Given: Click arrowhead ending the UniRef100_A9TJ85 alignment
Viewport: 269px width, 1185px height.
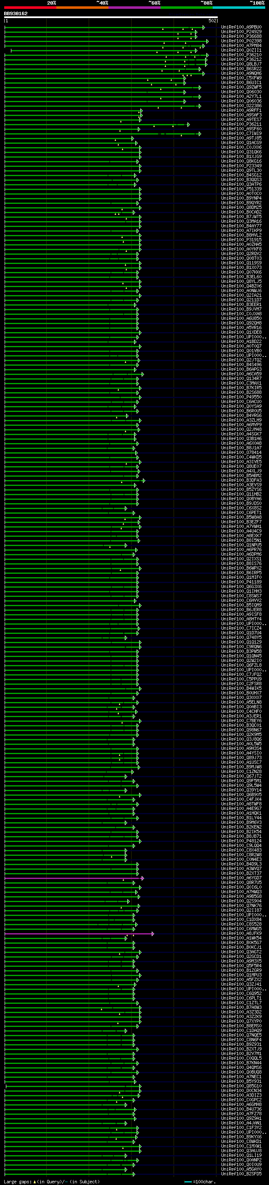Looking at the screenshot, I should pos(132,138).
